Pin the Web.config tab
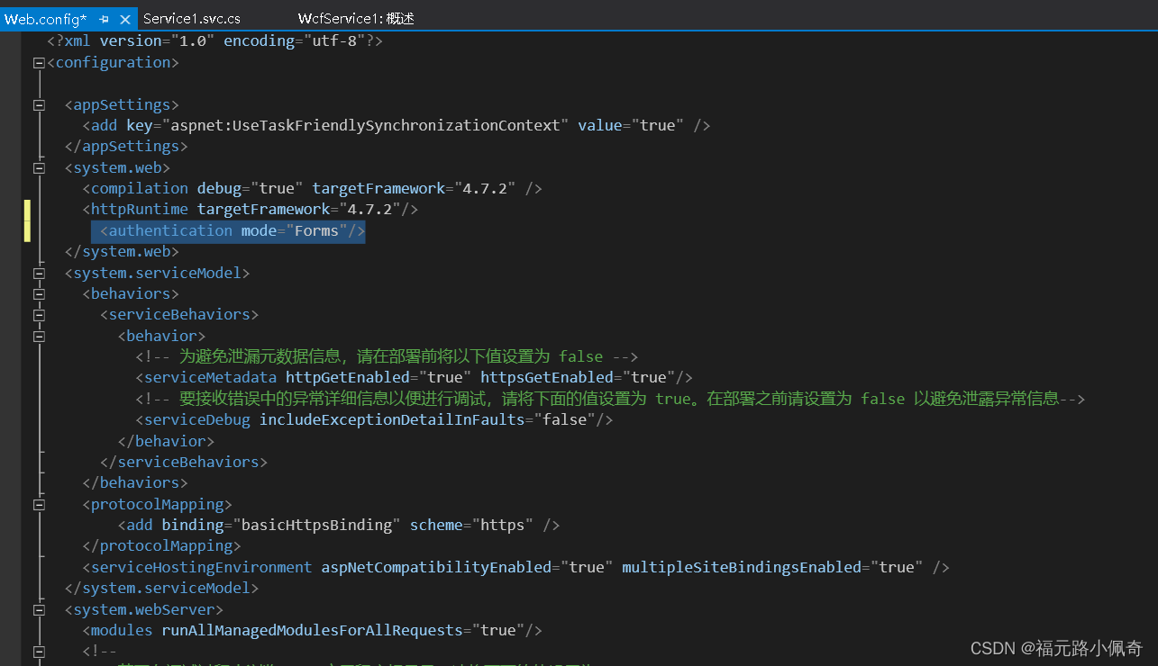Viewport: 1158px width, 666px height. tap(105, 18)
